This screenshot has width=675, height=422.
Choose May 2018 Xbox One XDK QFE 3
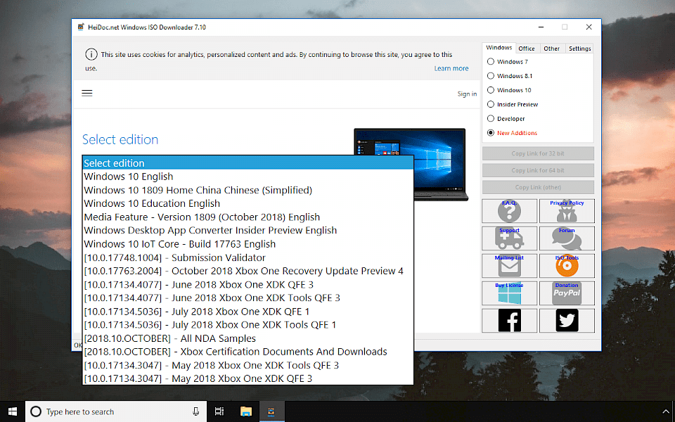pos(248,378)
